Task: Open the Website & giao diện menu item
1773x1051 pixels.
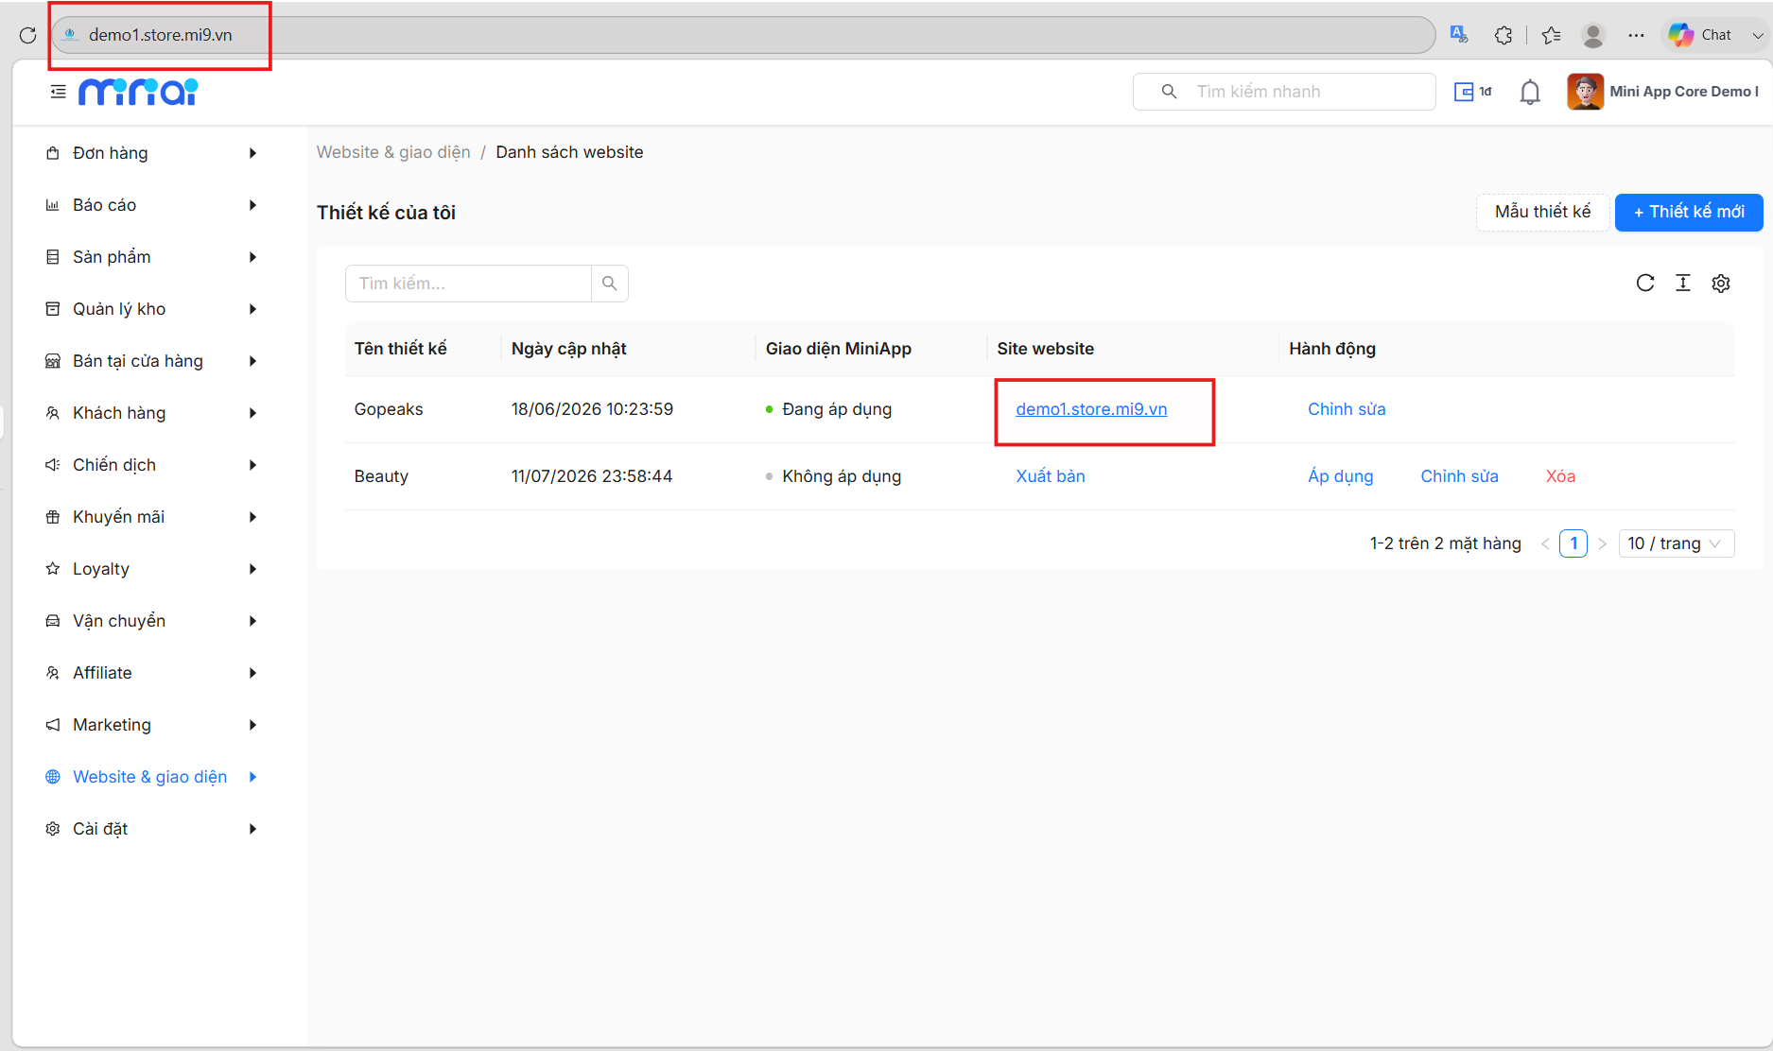Action: pos(151,777)
